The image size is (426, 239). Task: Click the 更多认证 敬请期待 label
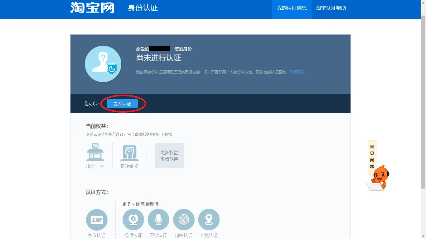[140, 204]
